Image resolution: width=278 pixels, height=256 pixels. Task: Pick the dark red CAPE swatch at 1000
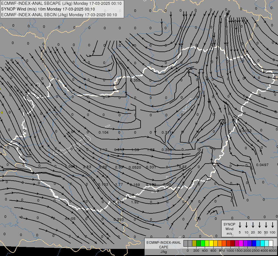(233, 243)
